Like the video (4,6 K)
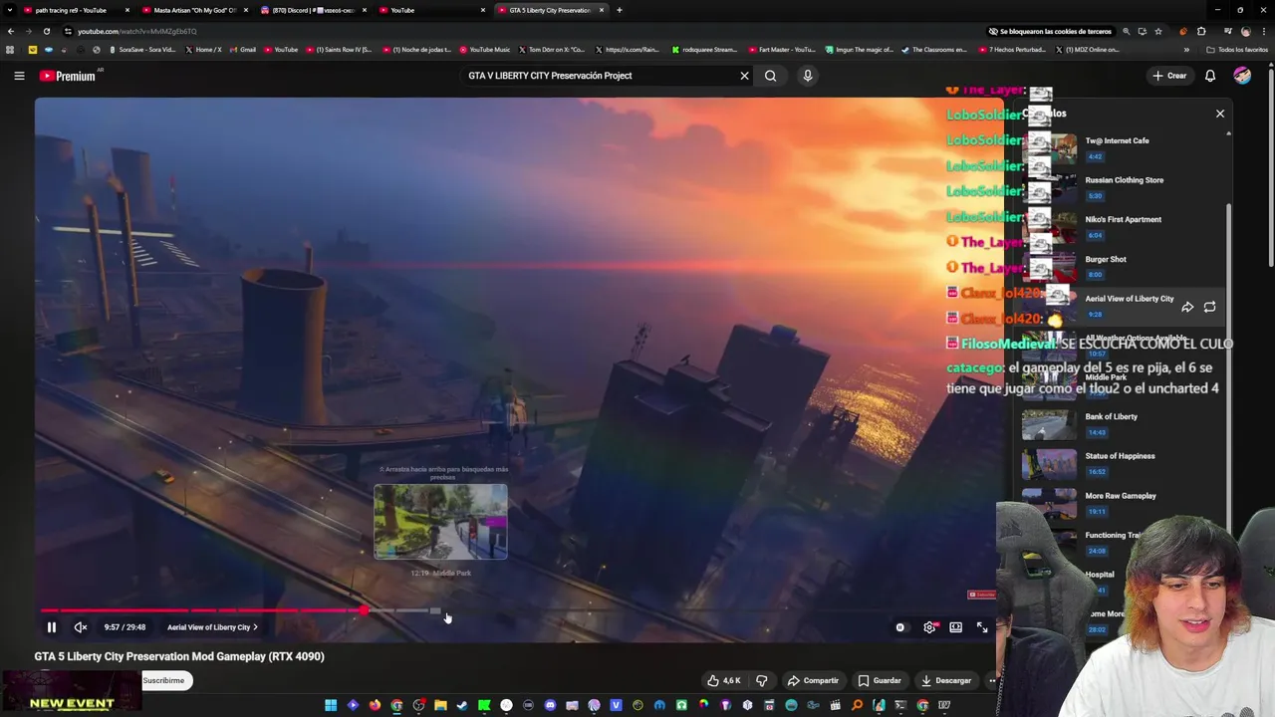1275x717 pixels. (724, 680)
